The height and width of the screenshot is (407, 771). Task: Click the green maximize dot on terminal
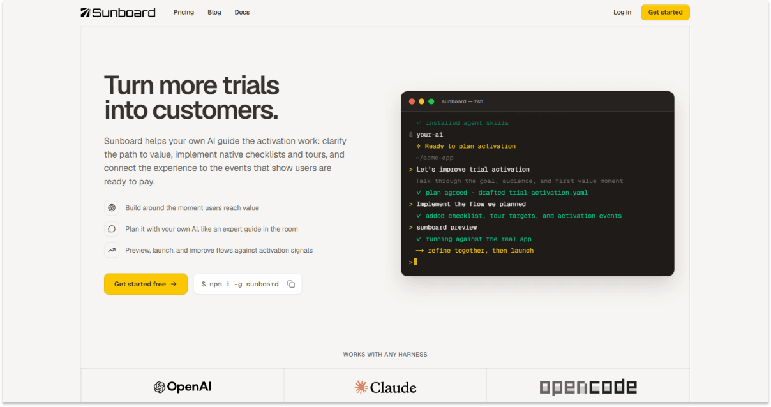(431, 101)
